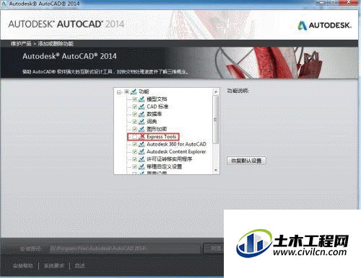Select the 数据库 label in the feature list

click(155, 114)
